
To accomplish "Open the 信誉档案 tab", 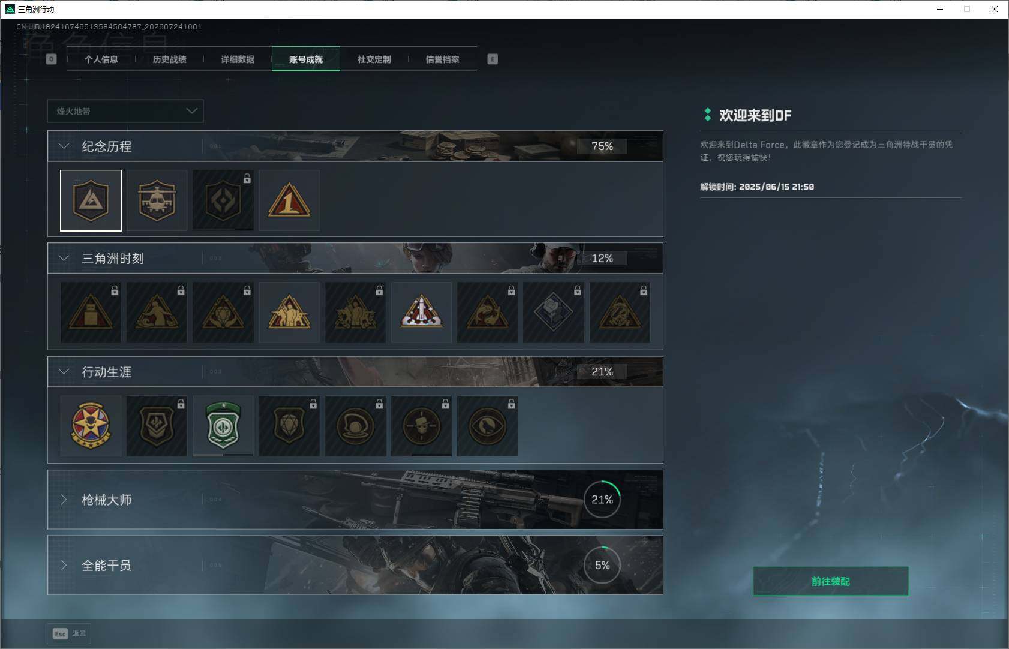I will [443, 59].
